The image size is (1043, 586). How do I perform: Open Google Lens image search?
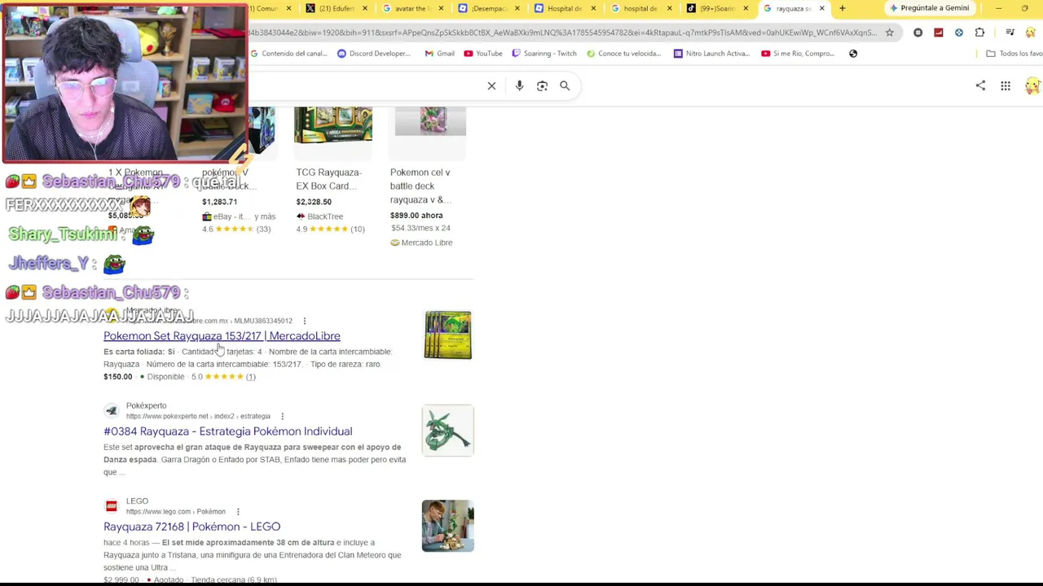[542, 85]
